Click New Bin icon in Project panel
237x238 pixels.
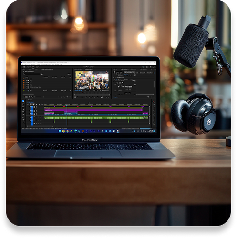click(x=64, y=97)
